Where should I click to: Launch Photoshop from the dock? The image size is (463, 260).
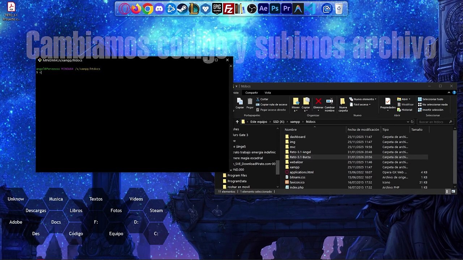(x=275, y=9)
